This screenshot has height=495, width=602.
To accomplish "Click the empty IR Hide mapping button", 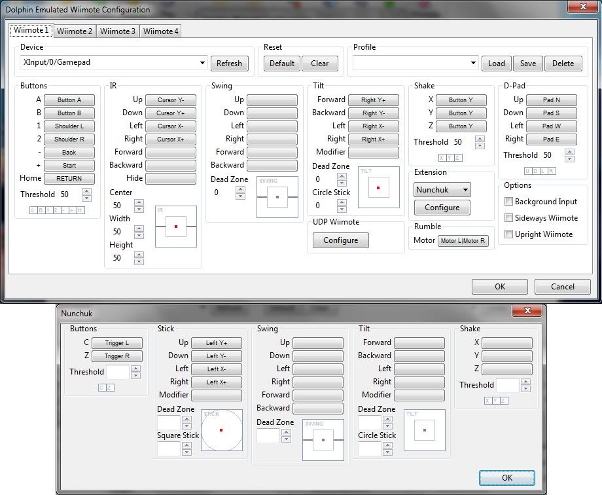I will coord(171,178).
